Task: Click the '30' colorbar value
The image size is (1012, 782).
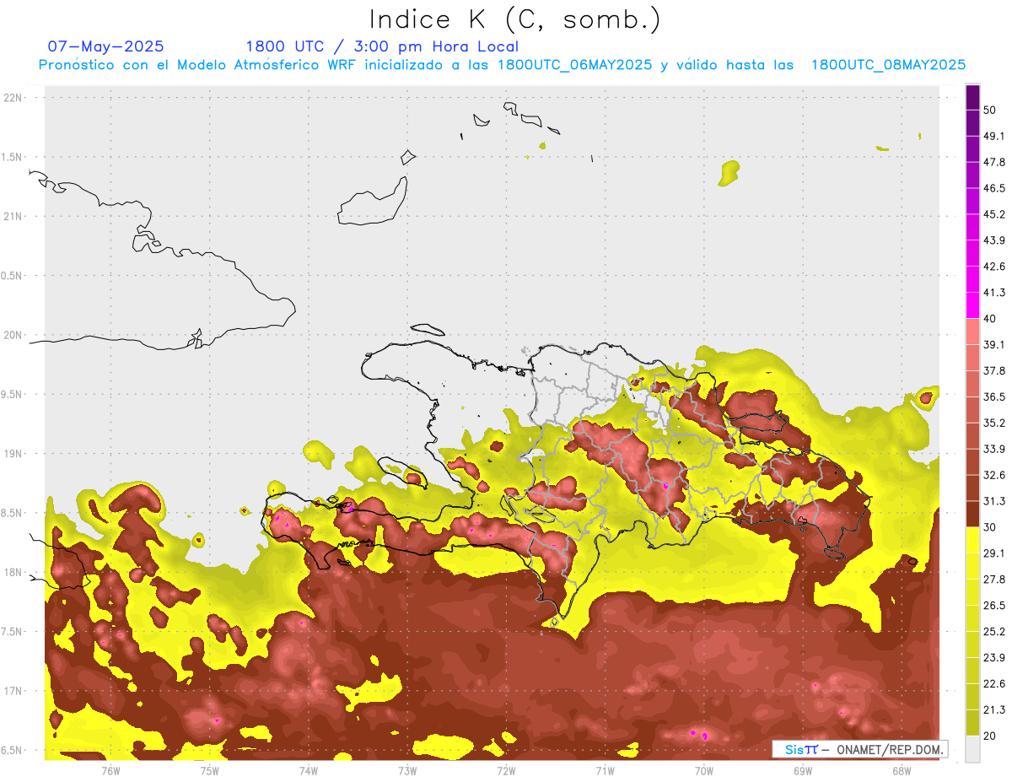Action: point(990,527)
